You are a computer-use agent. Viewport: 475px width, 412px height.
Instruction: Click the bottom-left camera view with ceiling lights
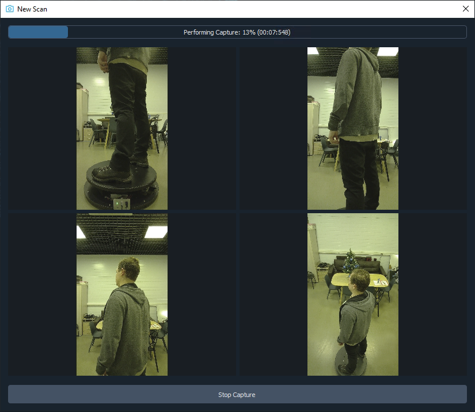point(121,294)
